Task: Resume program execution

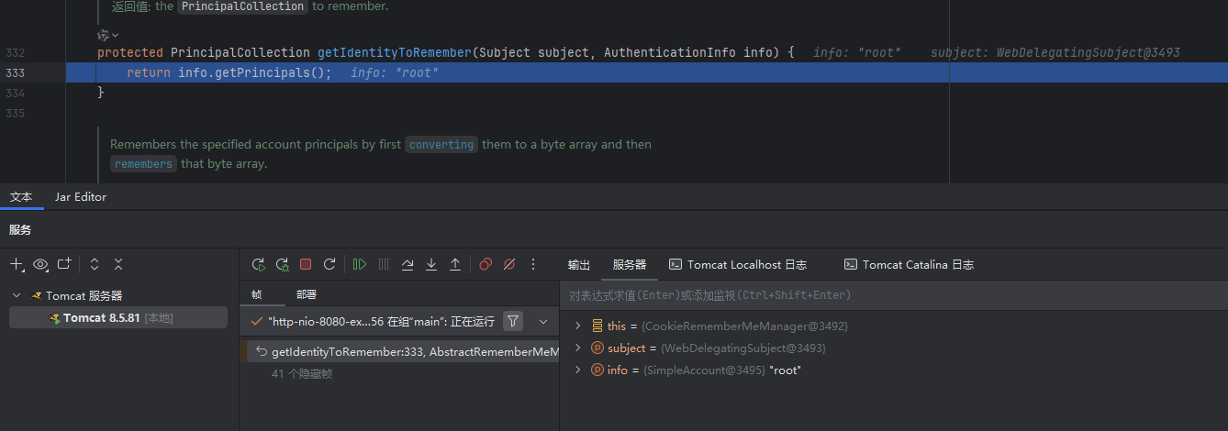Action: (360, 264)
